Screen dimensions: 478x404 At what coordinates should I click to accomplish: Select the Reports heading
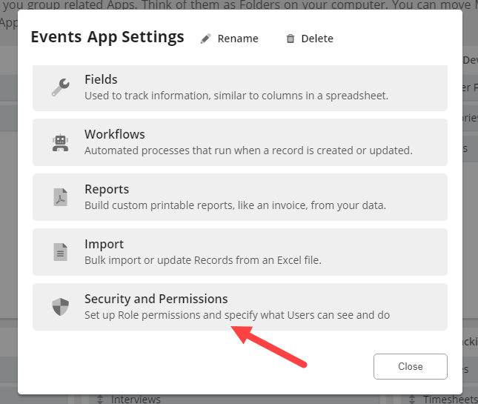click(107, 189)
